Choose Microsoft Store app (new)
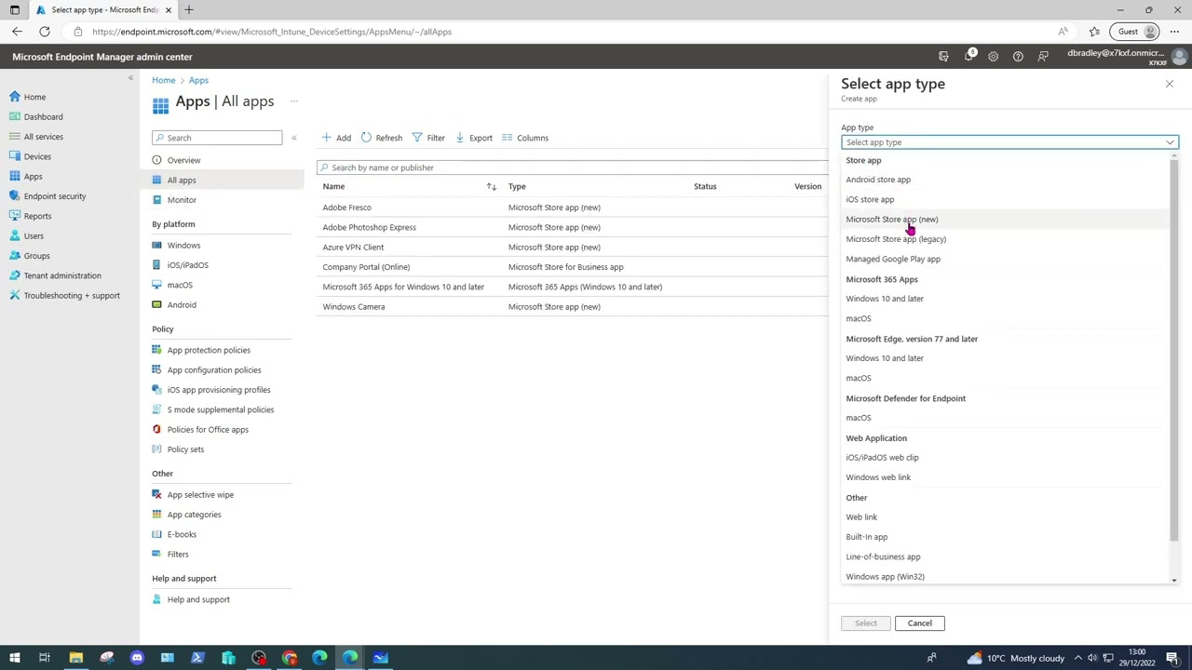 [x=891, y=220]
